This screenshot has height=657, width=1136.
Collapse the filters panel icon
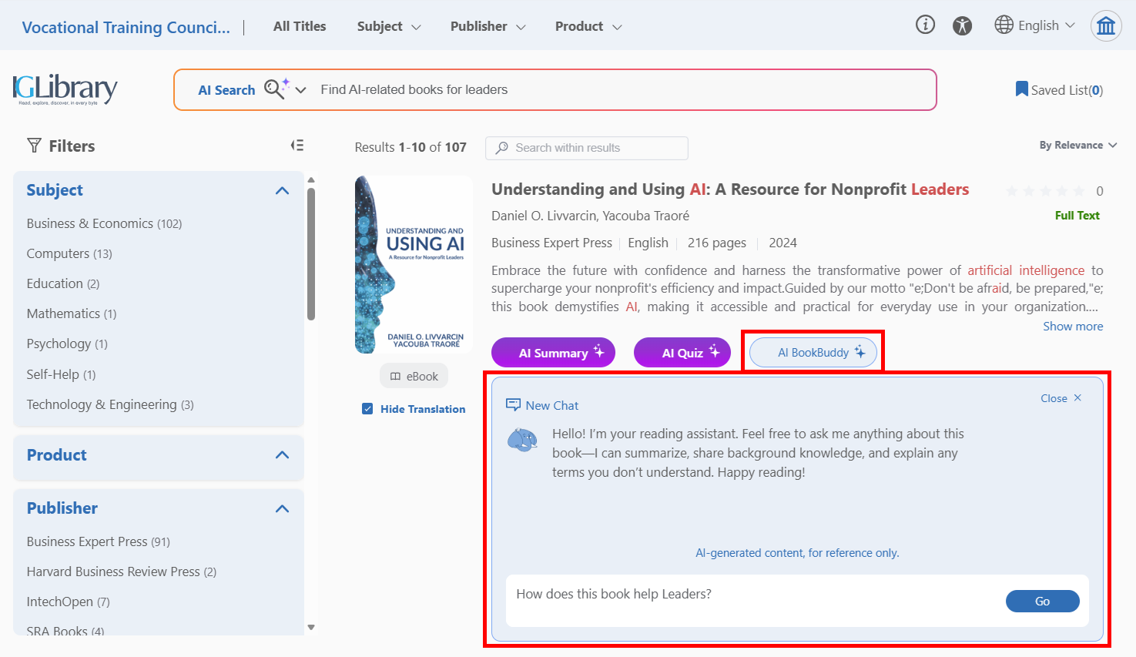point(297,146)
